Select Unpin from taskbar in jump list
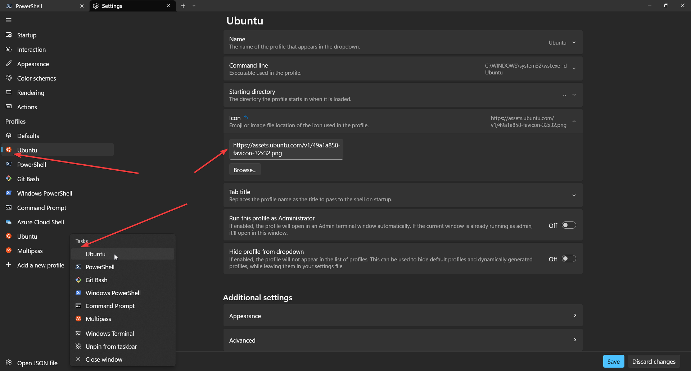This screenshot has width=691, height=371. 111,346
